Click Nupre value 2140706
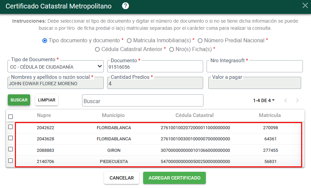 (45, 162)
